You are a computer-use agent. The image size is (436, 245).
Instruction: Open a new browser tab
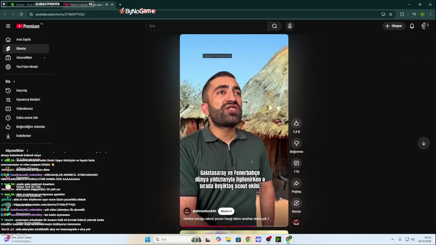coord(120,4)
